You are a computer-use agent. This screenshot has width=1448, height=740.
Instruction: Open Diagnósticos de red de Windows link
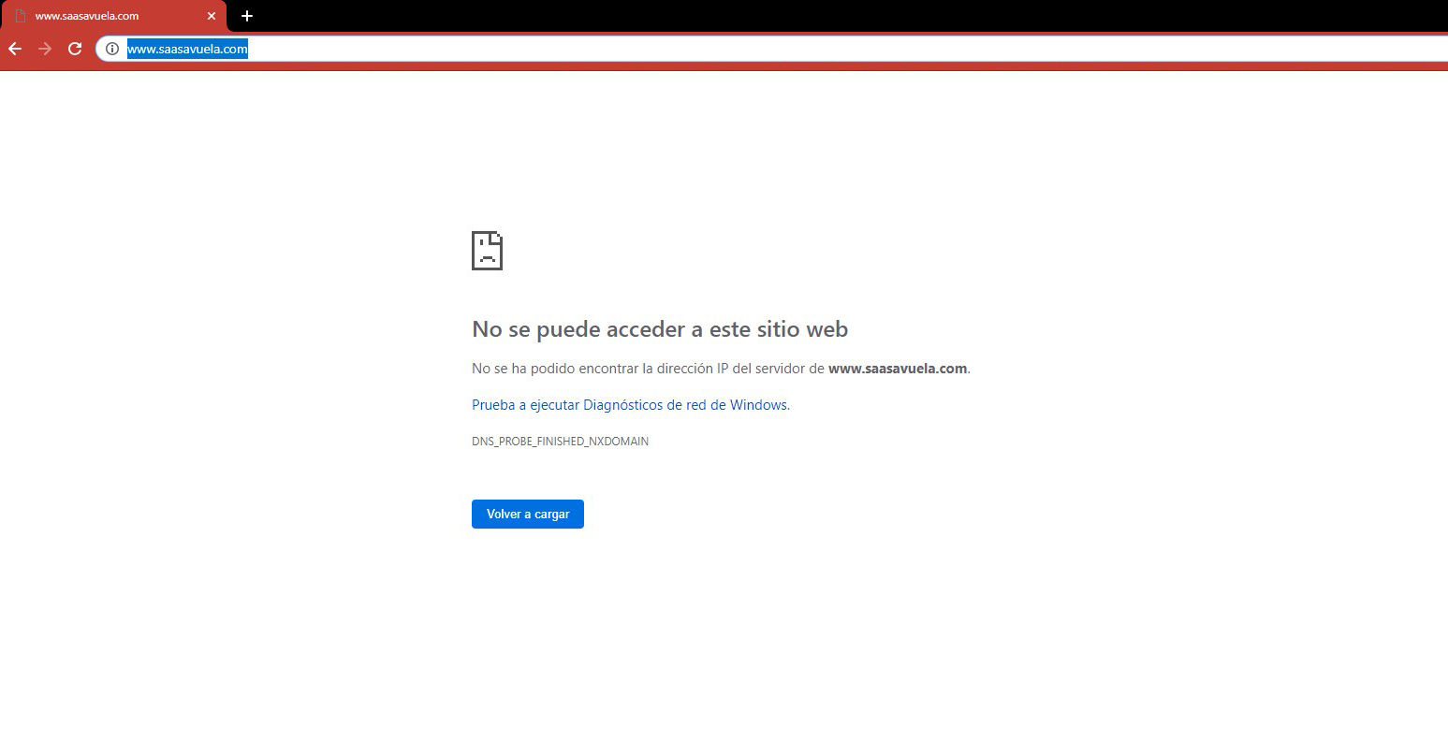pos(631,405)
